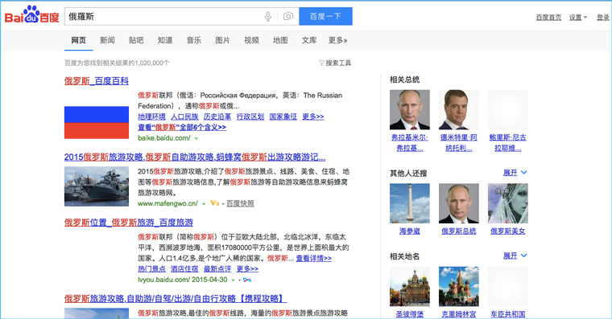Open the dropdown arrow after lvyou.baidu.com date
The width and height of the screenshot is (612, 319).
tap(233, 280)
